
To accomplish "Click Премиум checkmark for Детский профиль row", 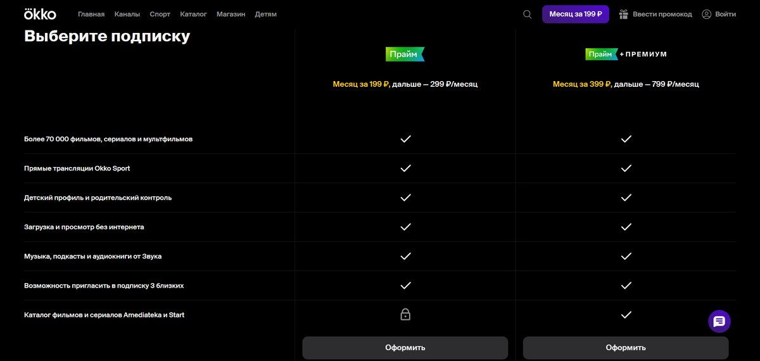I will (x=626, y=198).
